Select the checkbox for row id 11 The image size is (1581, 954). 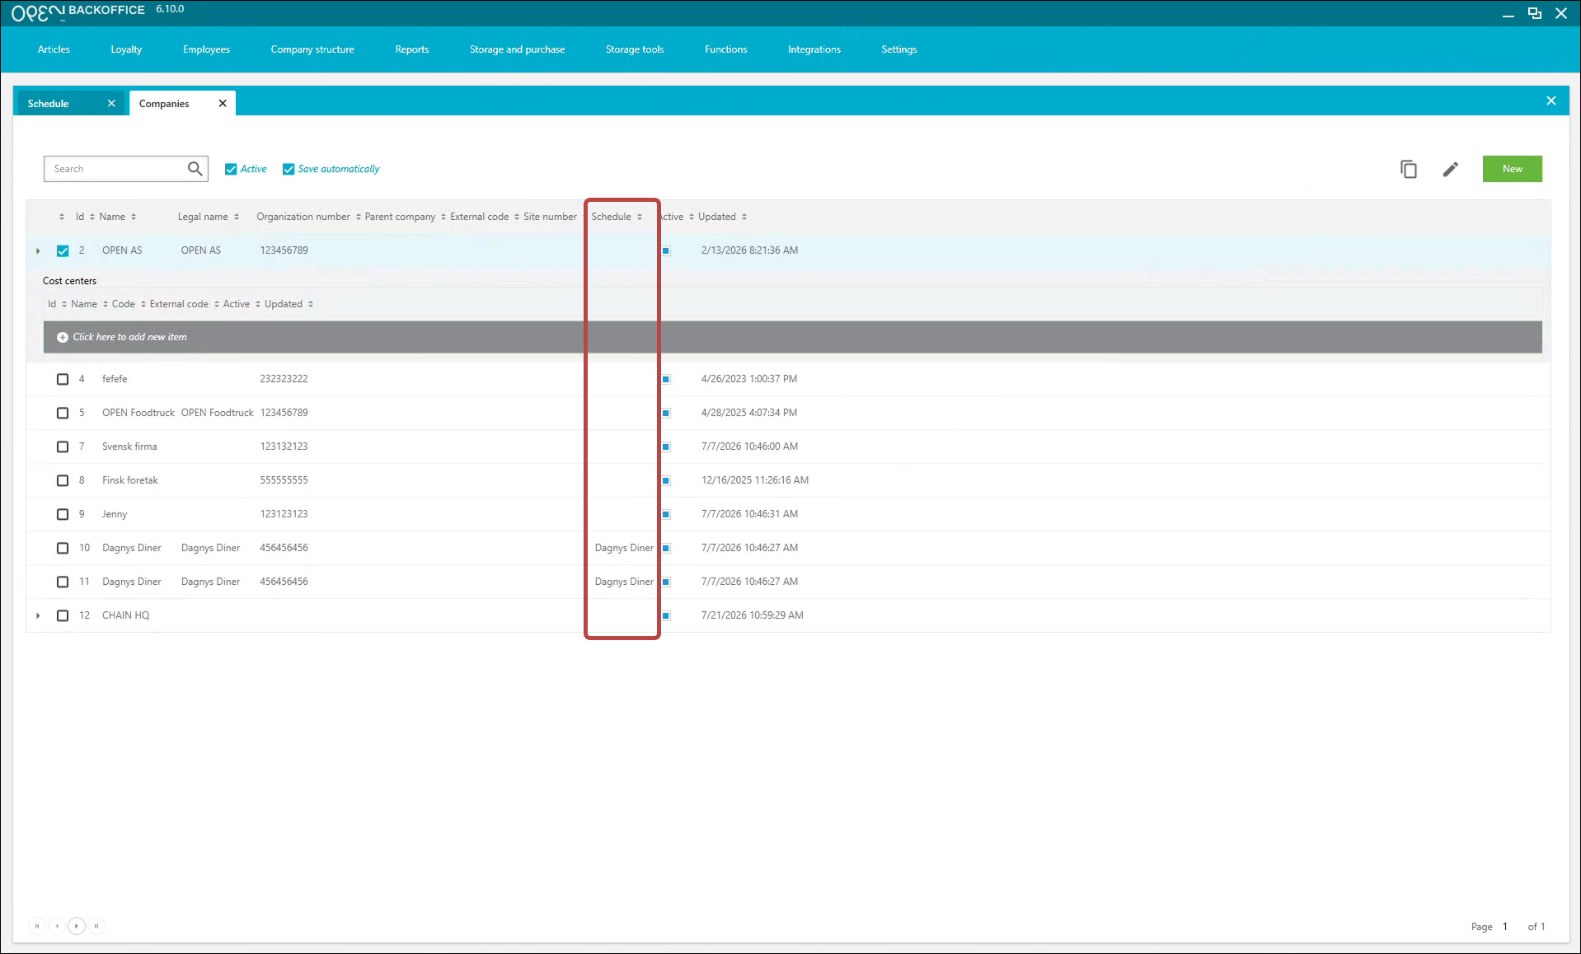point(63,582)
